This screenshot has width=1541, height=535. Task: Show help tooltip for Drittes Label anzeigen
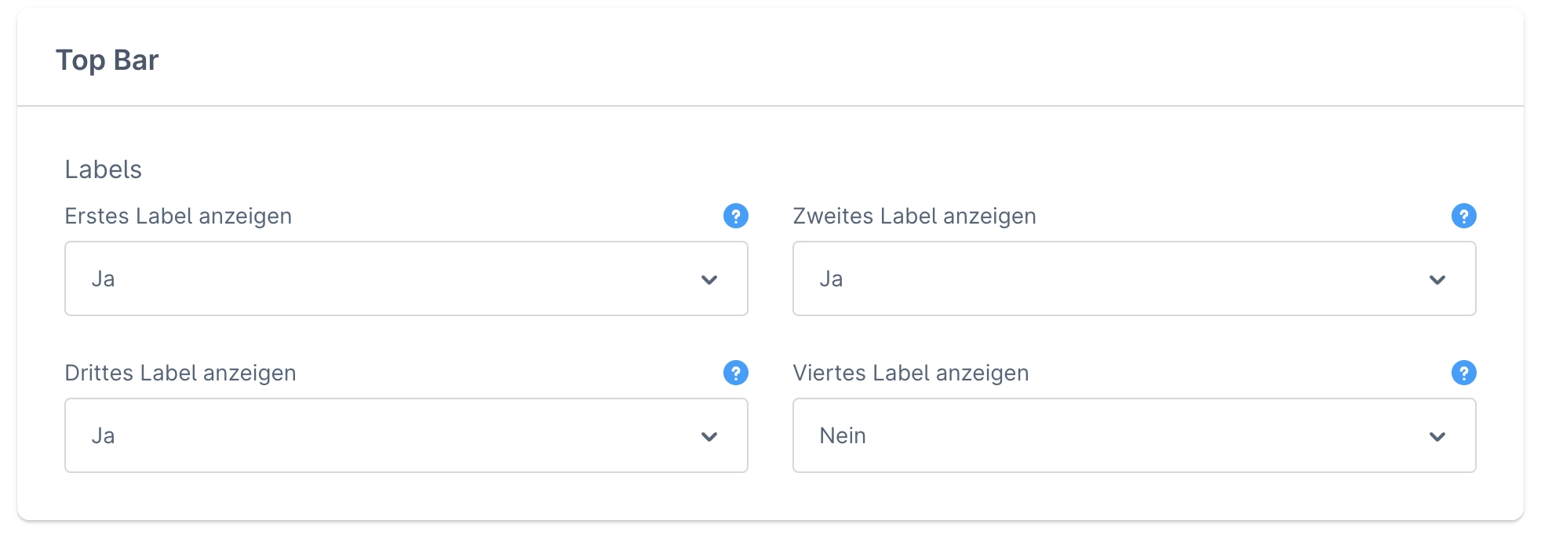(735, 373)
